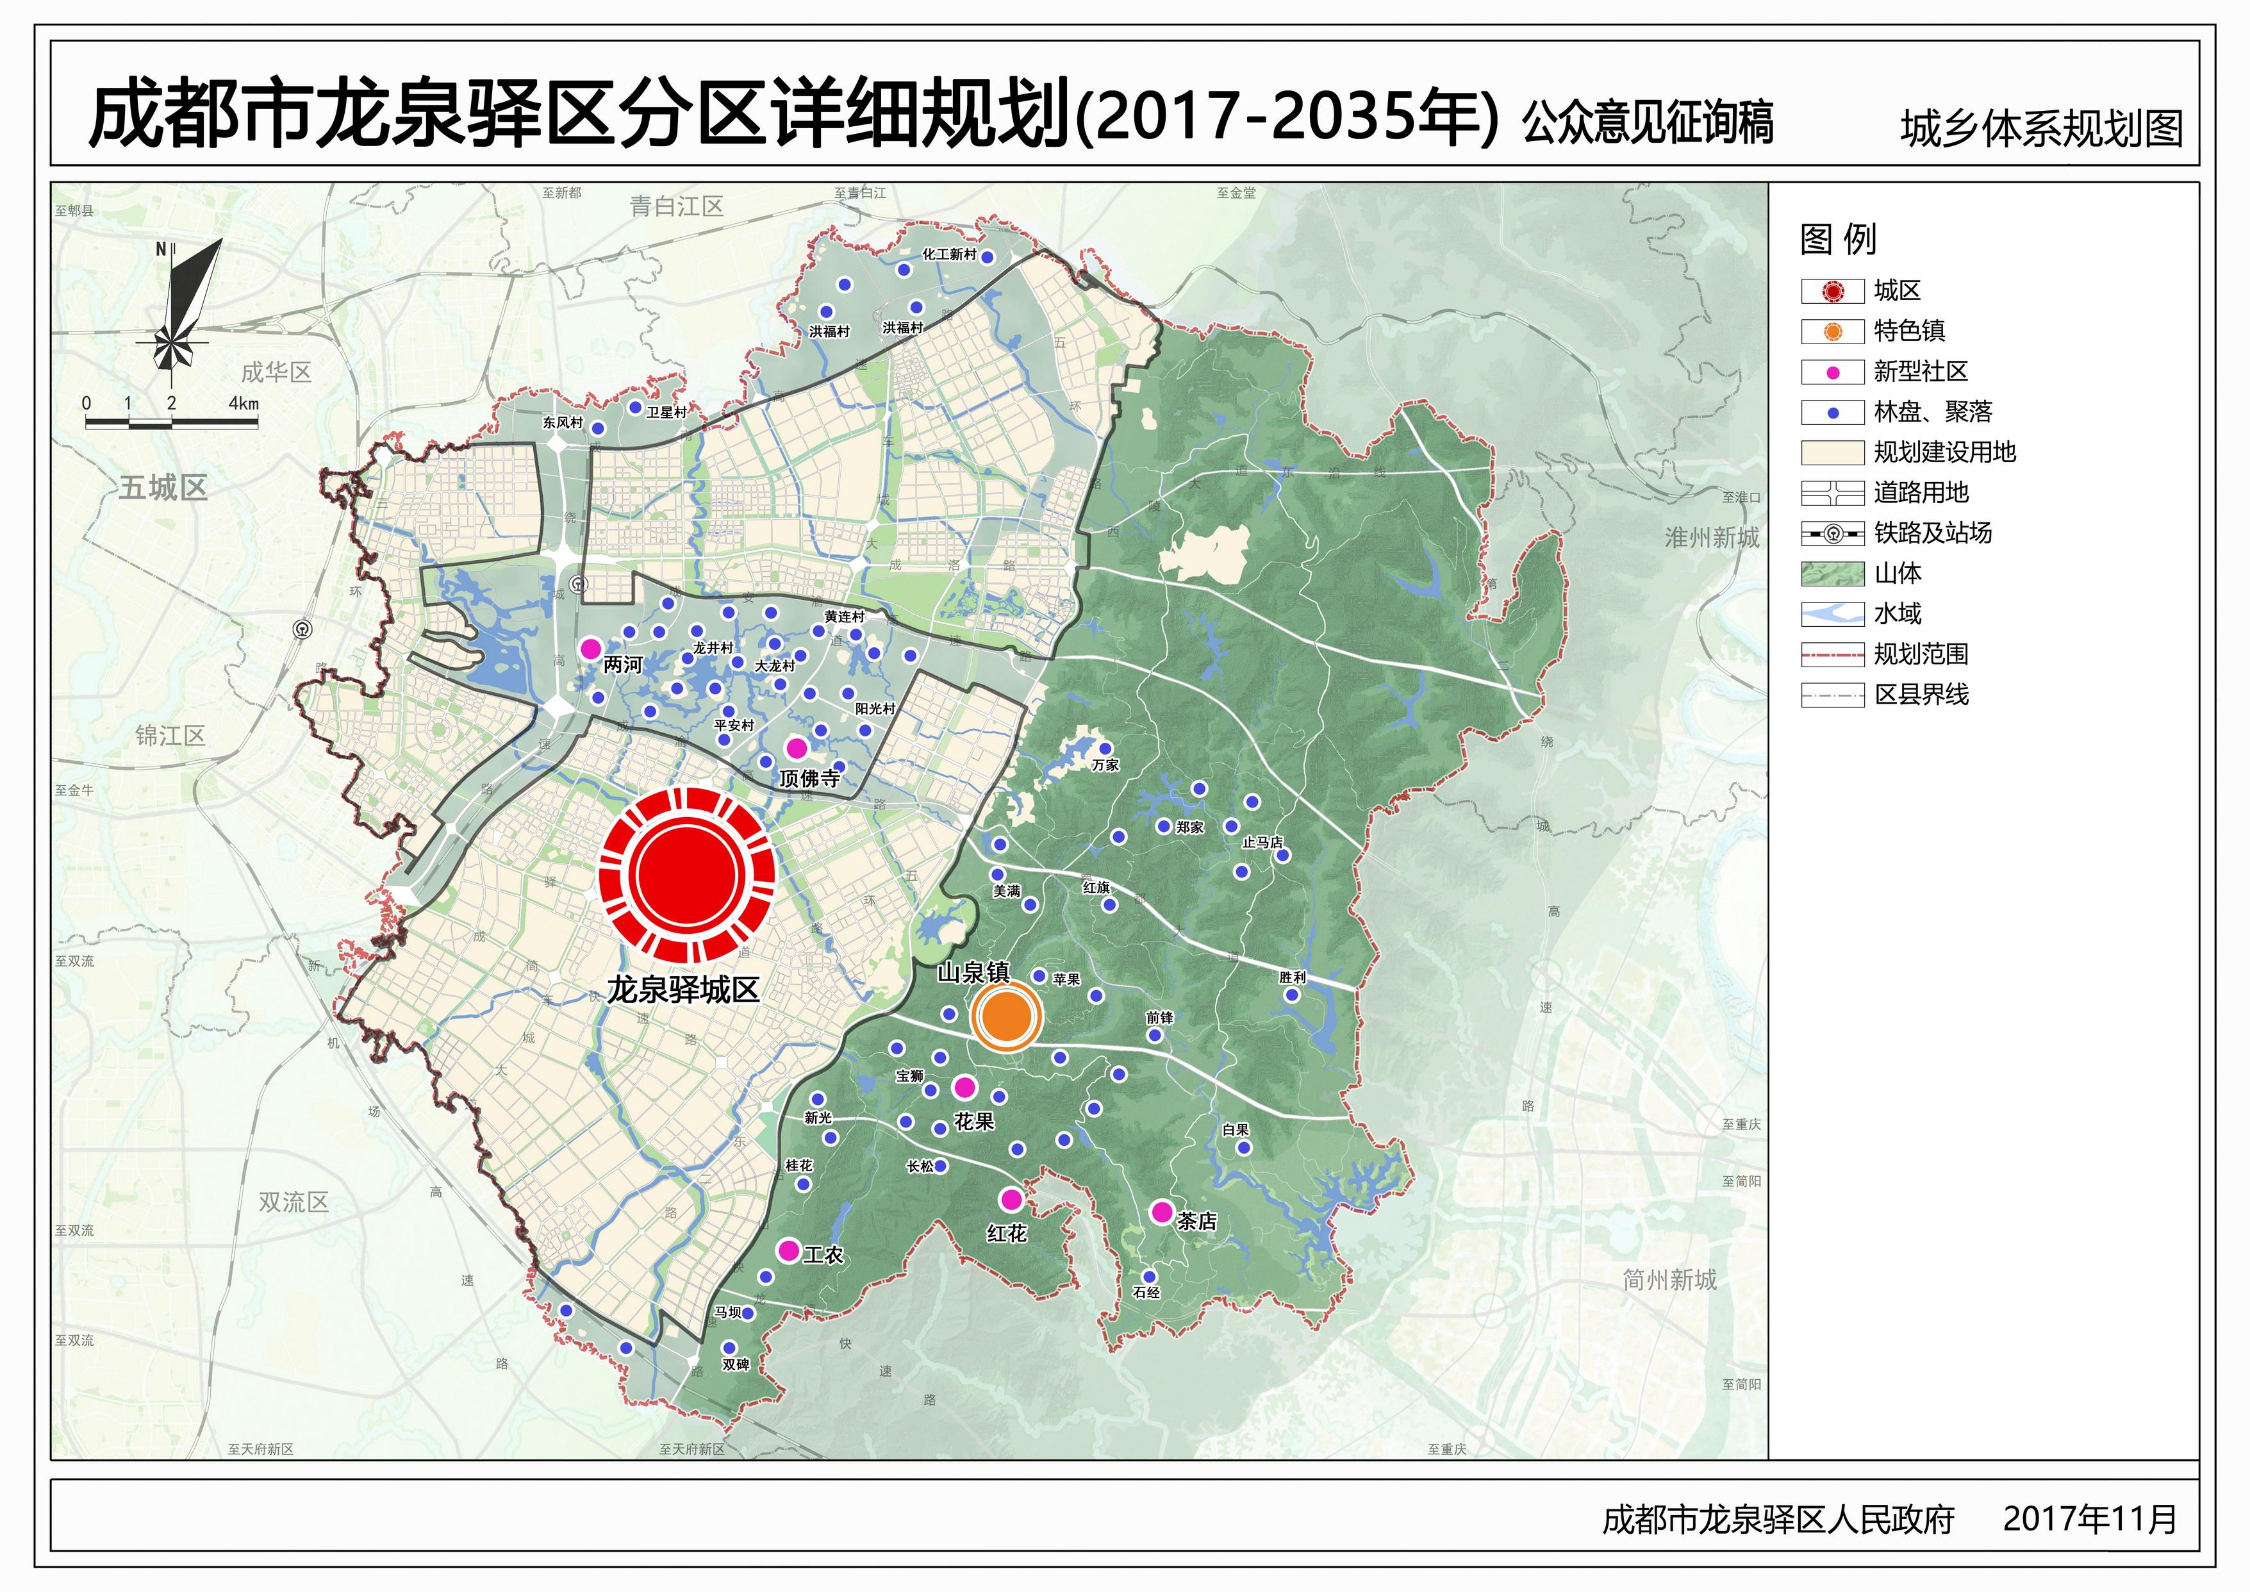Screen dimensions: 2250x1592
Task: Click the blue dot below 白果
Action: click(1243, 1147)
